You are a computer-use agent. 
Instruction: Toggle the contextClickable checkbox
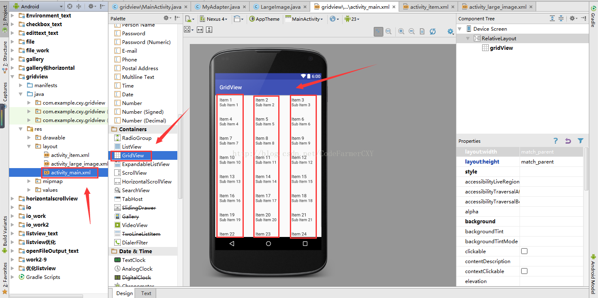coord(524,271)
